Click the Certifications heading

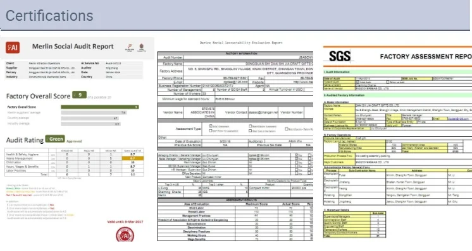tap(49, 16)
